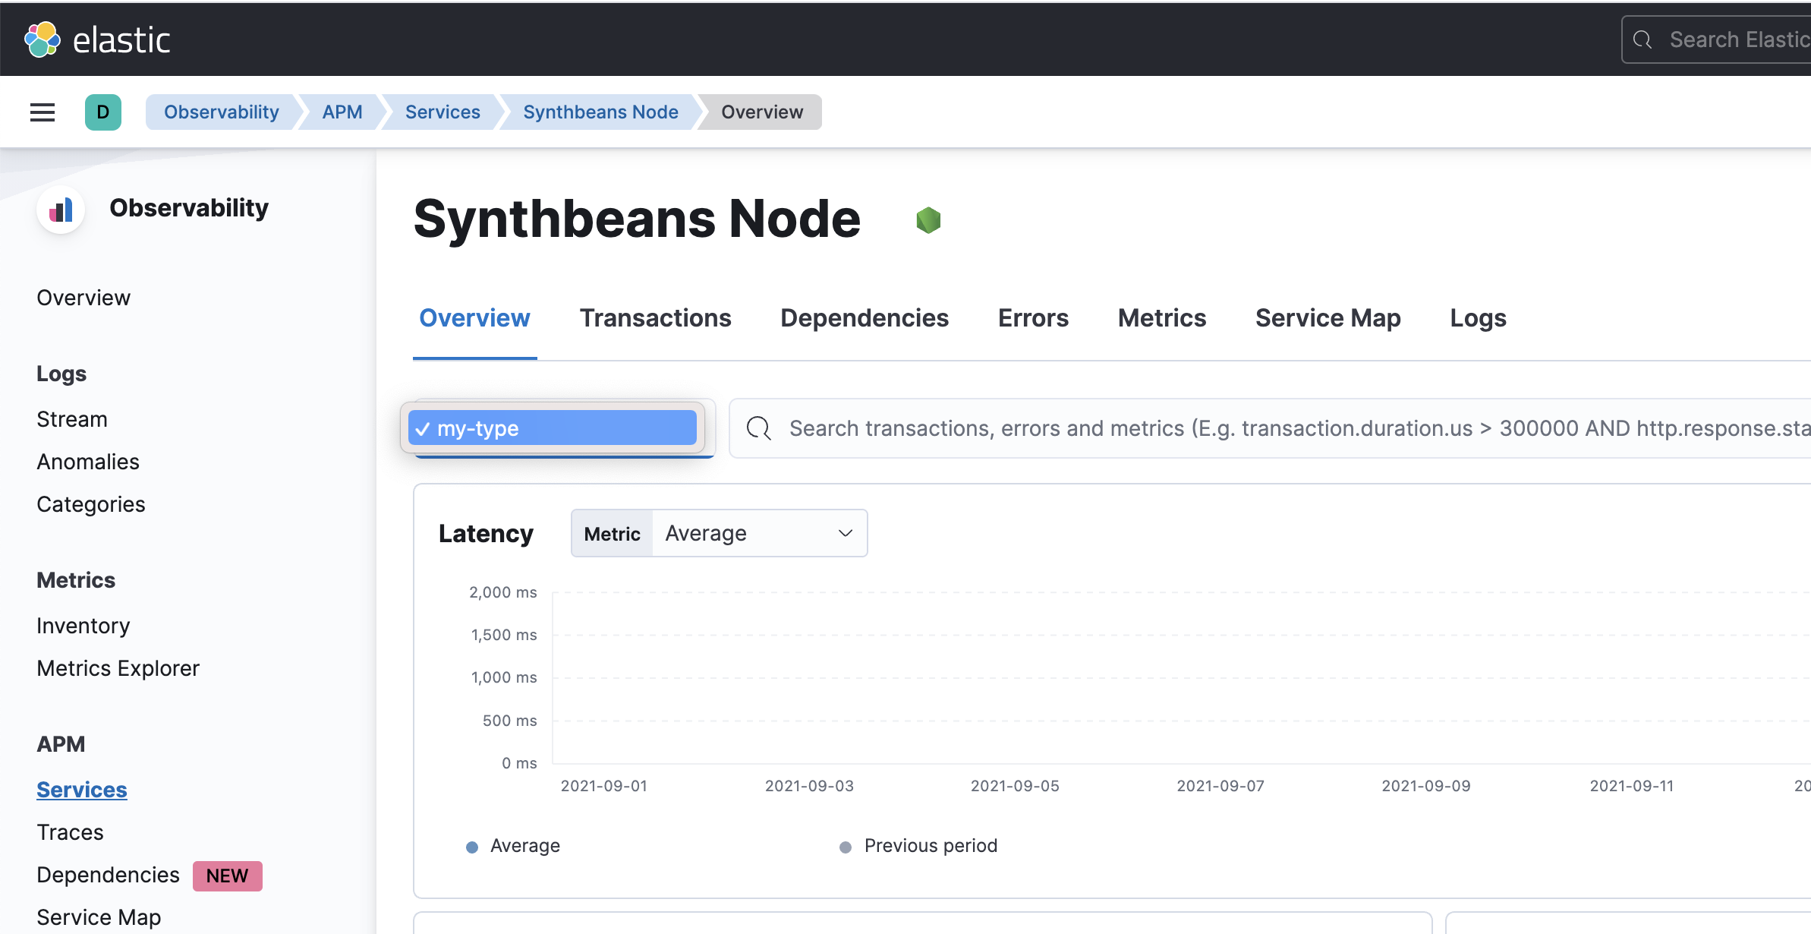The image size is (1811, 934).
Task: Click the NEW badge beside Dependencies
Action: point(227,876)
